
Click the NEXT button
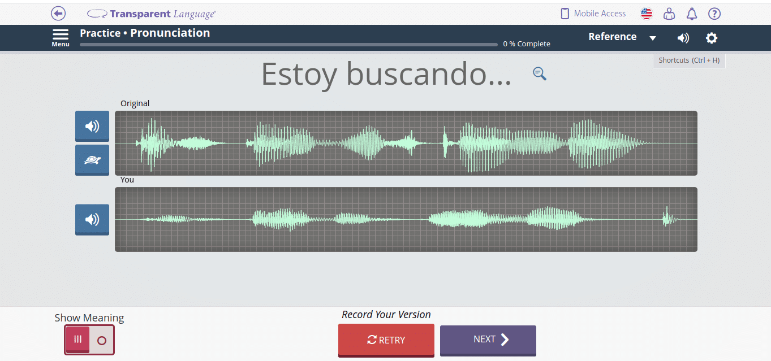[x=488, y=340]
